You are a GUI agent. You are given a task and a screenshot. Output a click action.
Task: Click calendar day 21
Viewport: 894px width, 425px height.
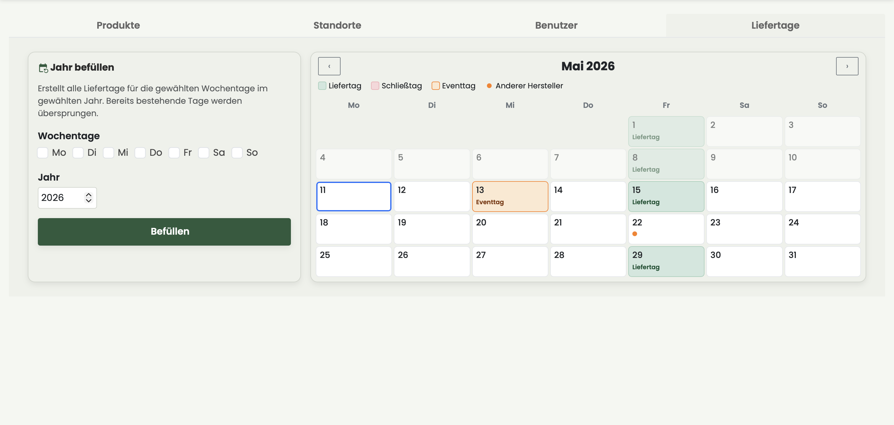pyautogui.click(x=588, y=229)
